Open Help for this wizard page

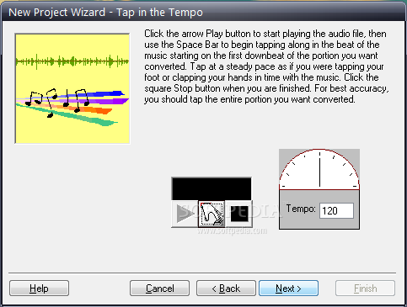[x=39, y=288]
